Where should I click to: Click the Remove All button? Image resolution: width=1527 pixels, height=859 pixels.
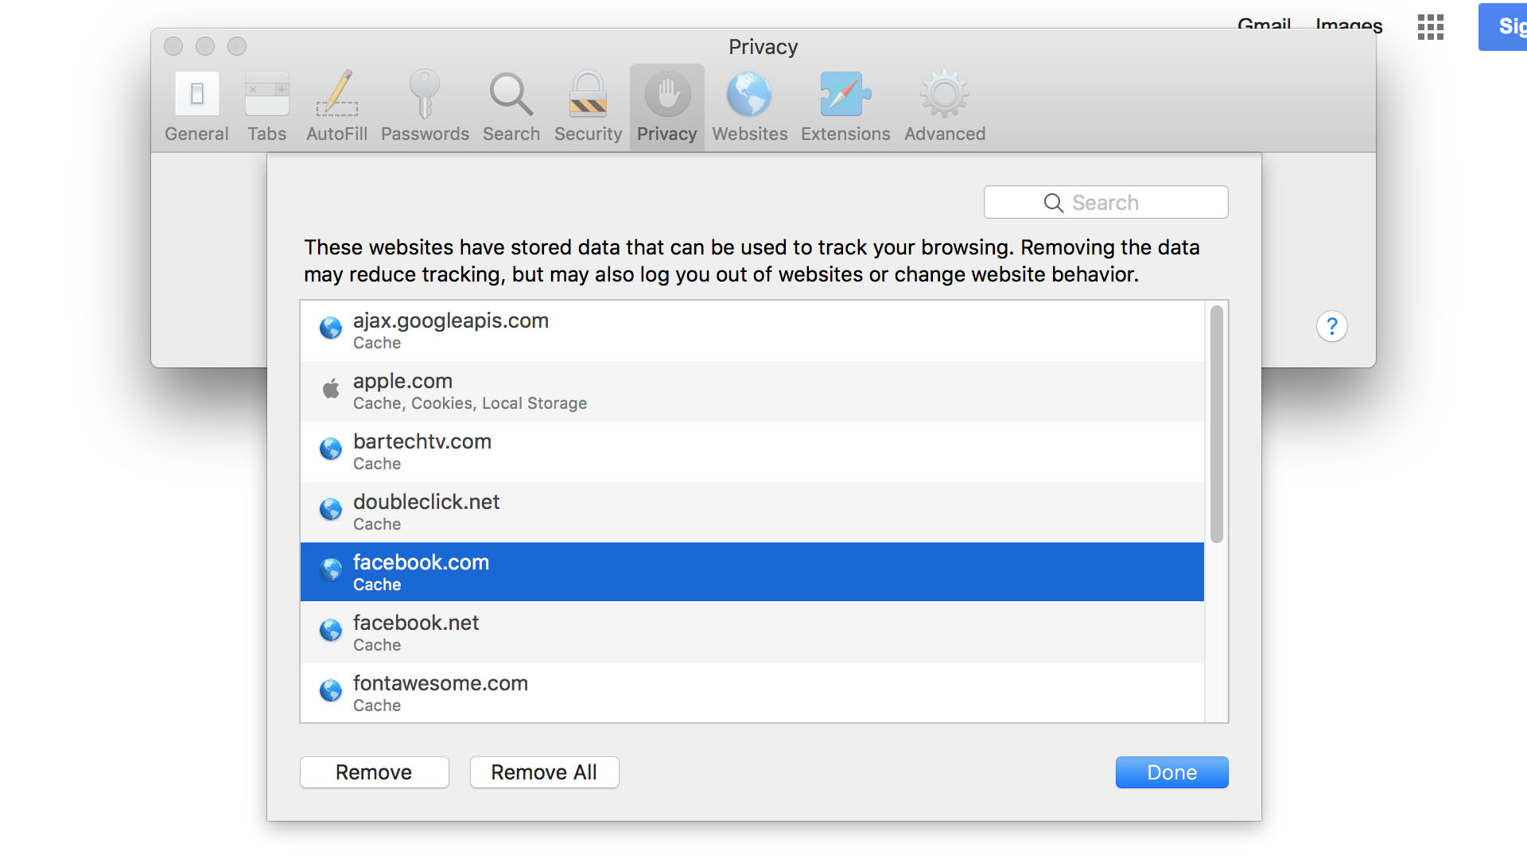pyautogui.click(x=544, y=772)
